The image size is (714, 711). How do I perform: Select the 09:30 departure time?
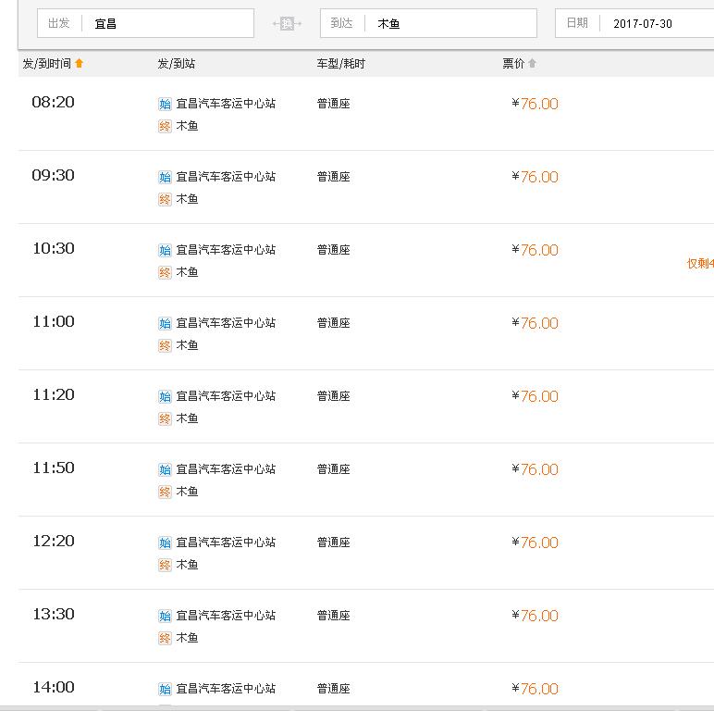coord(54,175)
